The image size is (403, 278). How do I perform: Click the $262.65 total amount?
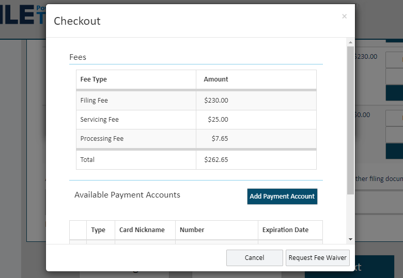click(216, 160)
